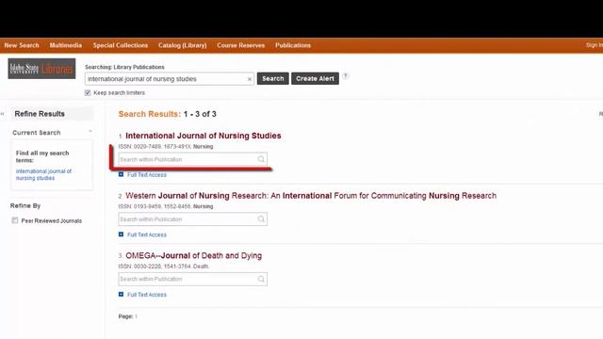Click the Nursing subject text under International Journal of Nursing Studies

[204, 147]
